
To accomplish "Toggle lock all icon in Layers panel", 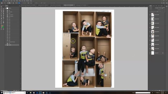I will point(158,11).
